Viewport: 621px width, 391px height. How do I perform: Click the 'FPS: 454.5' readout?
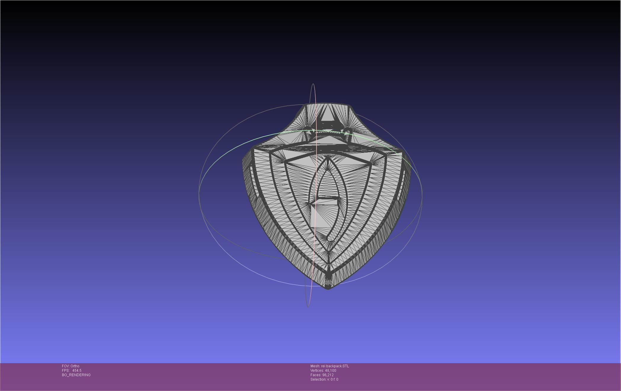[x=71, y=371]
